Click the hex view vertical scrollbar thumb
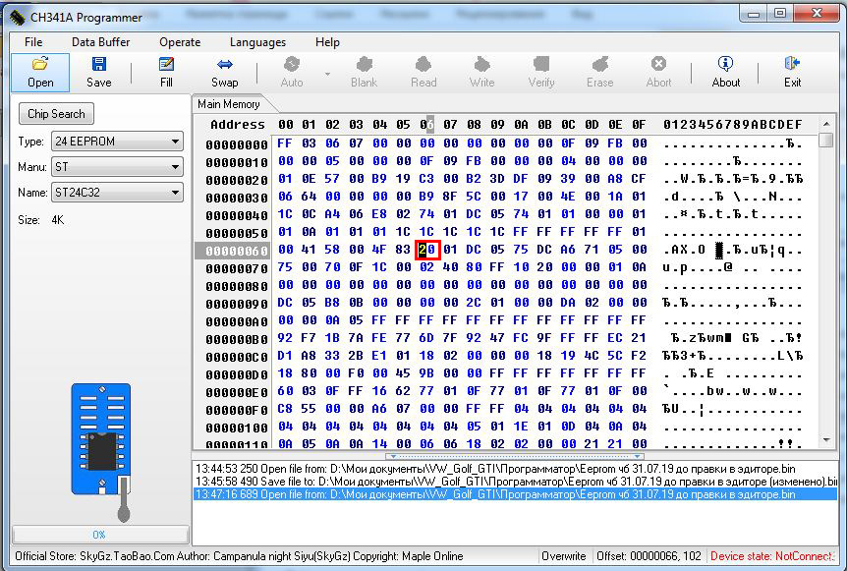Screen dimensions: 847x571 (x=826, y=140)
